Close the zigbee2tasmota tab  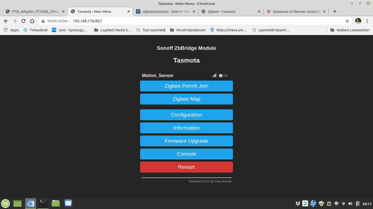[194, 11]
